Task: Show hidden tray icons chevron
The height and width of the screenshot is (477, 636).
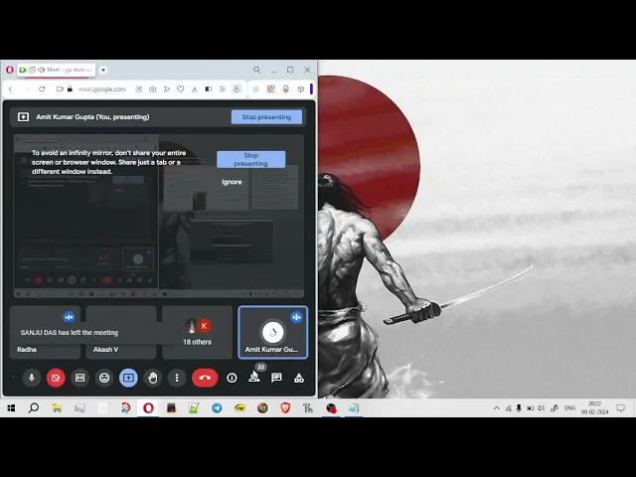Action: [x=497, y=408]
